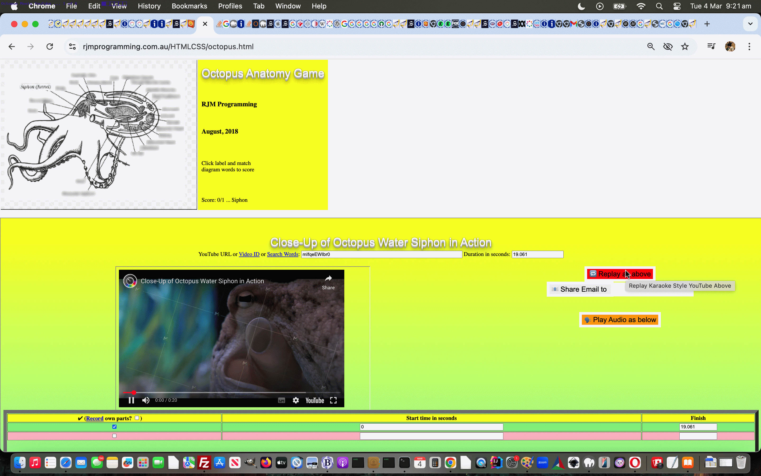Toggle subtitles in the YouTube player
Screen dimensions: 761x476
(x=281, y=400)
